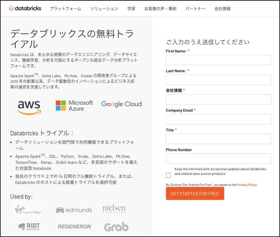Click the ご入力のうえ送信してください form heading
This screenshot has height=237, width=280.
click(x=208, y=42)
